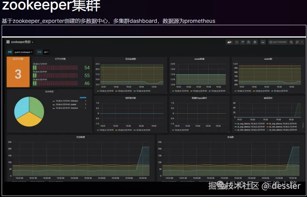Open the znode数量 panel title menu
The image size is (307, 197).
click(199, 59)
